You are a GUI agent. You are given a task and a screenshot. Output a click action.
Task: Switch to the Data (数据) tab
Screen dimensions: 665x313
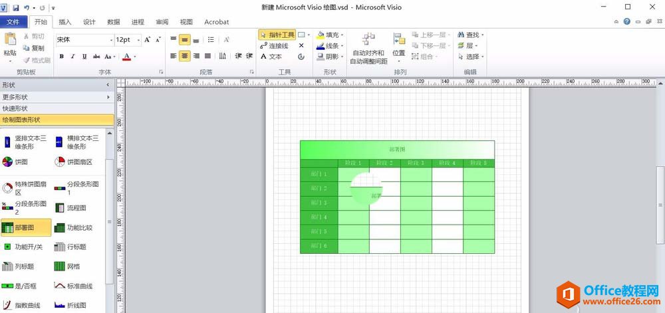click(x=113, y=22)
